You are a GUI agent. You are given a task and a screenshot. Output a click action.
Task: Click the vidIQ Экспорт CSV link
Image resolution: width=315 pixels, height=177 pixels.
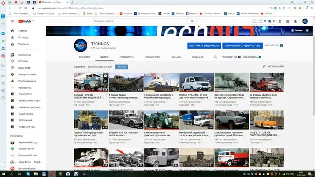[274, 45]
